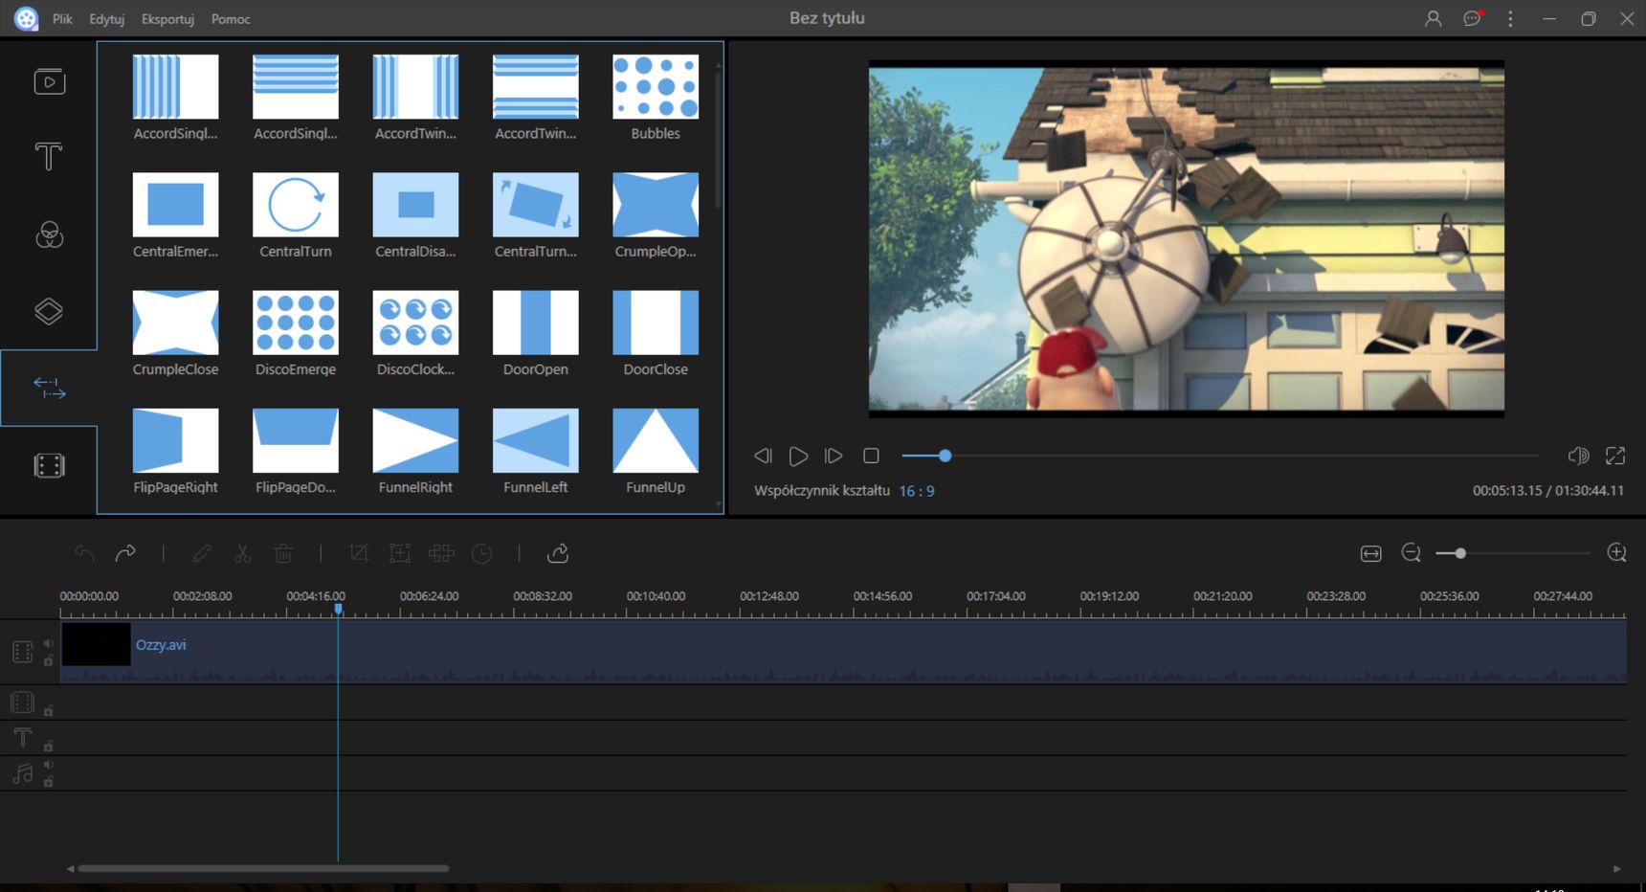Step back one frame in preview
This screenshot has width=1646, height=892.
click(x=763, y=457)
